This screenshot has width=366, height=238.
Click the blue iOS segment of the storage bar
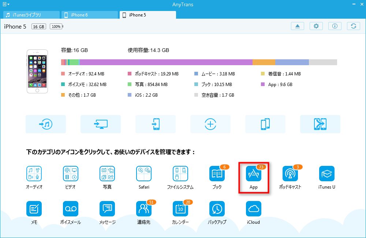click(292, 62)
